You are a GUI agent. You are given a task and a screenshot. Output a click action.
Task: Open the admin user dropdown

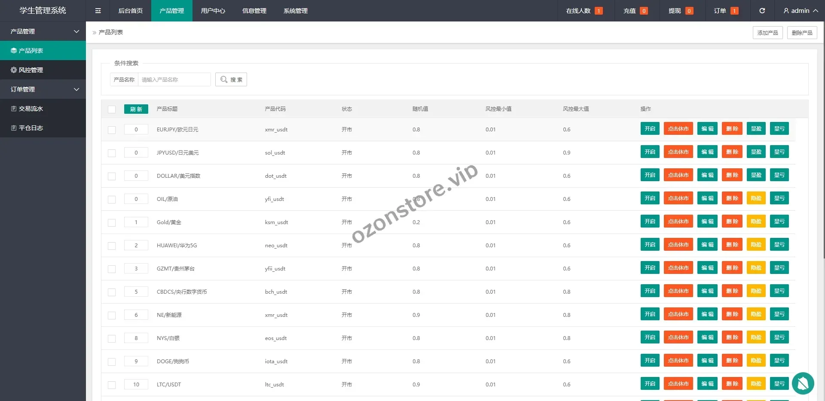(800, 11)
